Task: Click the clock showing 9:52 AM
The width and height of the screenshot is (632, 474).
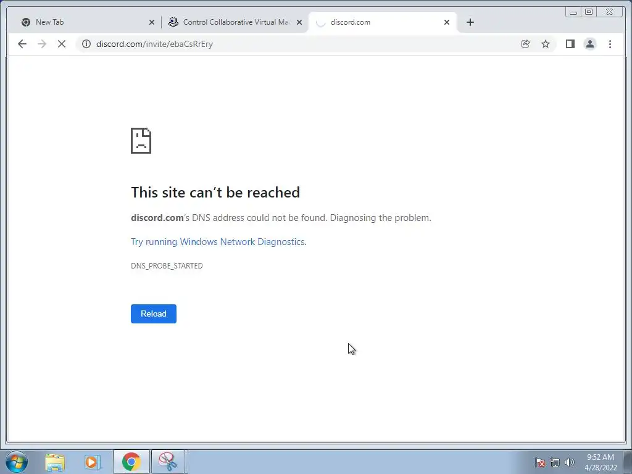Action: (x=601, y=462)
